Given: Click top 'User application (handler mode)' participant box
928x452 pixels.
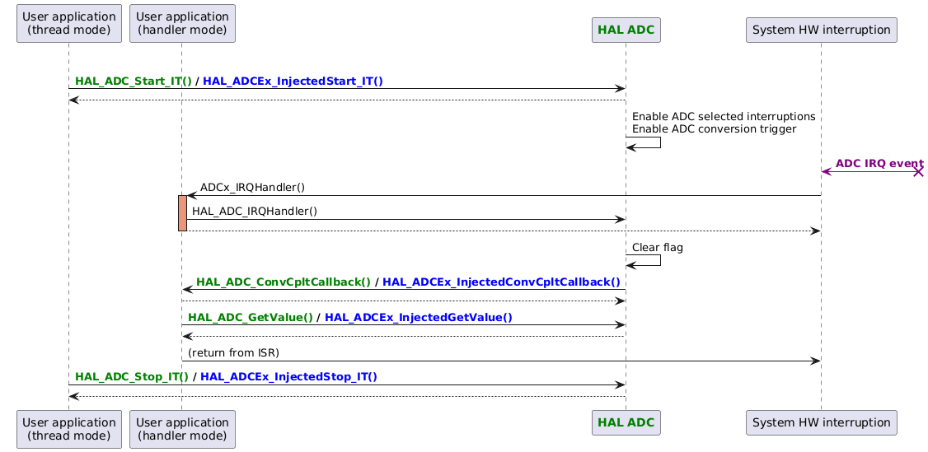Looking at the screenshot, I should [x=182, y=24].
